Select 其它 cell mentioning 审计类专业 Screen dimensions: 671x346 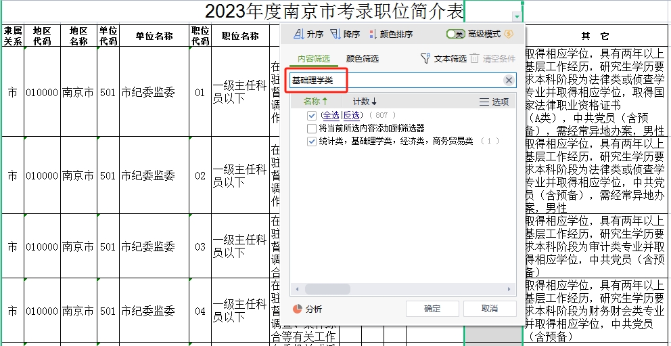click(595, 246)
